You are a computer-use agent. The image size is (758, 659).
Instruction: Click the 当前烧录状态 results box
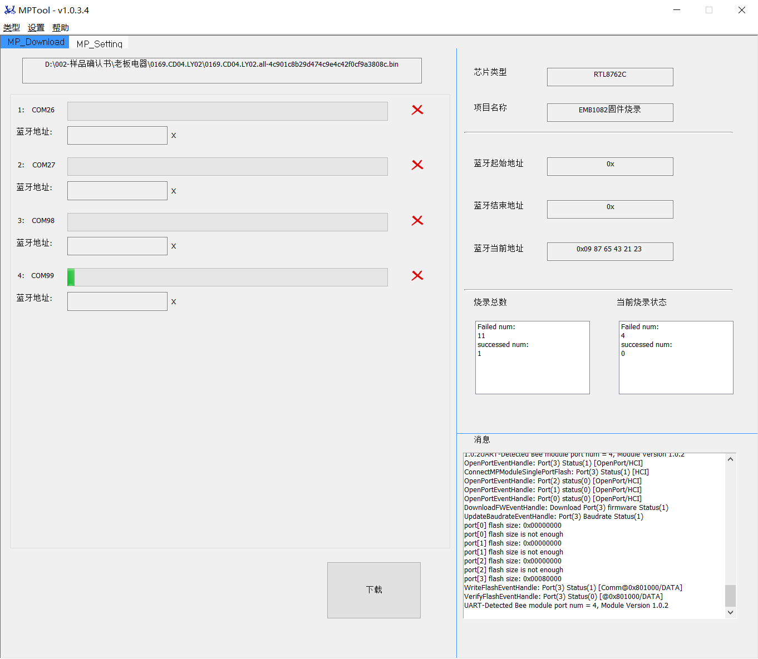tap(676, 358)
